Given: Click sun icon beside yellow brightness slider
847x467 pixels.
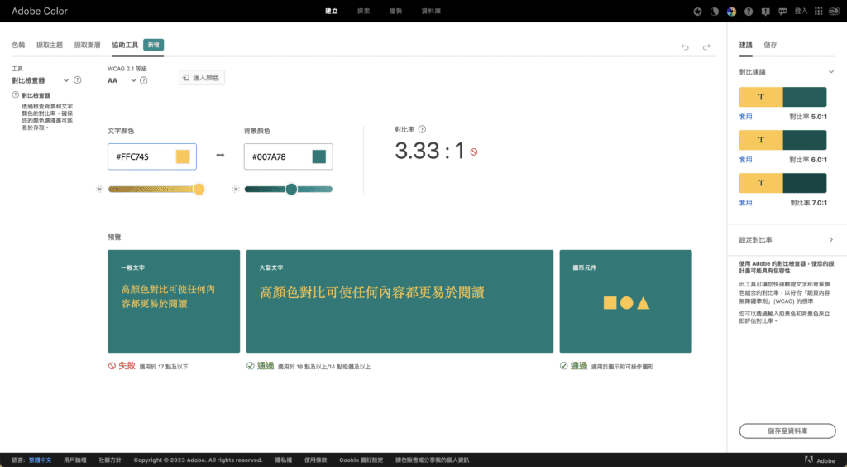Looking at the screenshot, I should click(x=99, y=189).
